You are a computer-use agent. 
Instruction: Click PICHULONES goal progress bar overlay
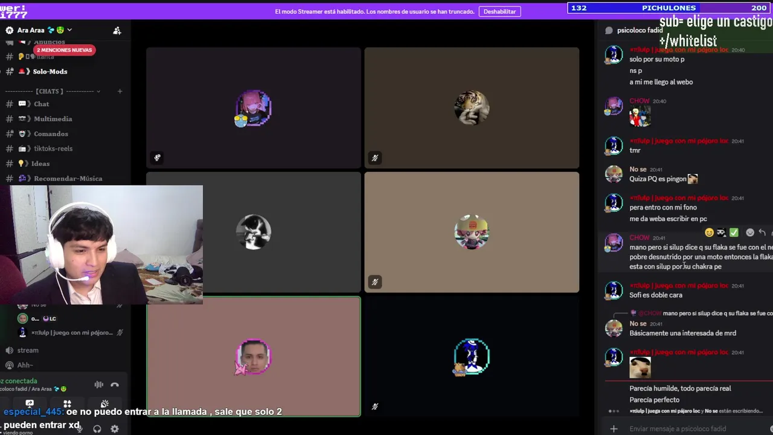tap(670, 8)
